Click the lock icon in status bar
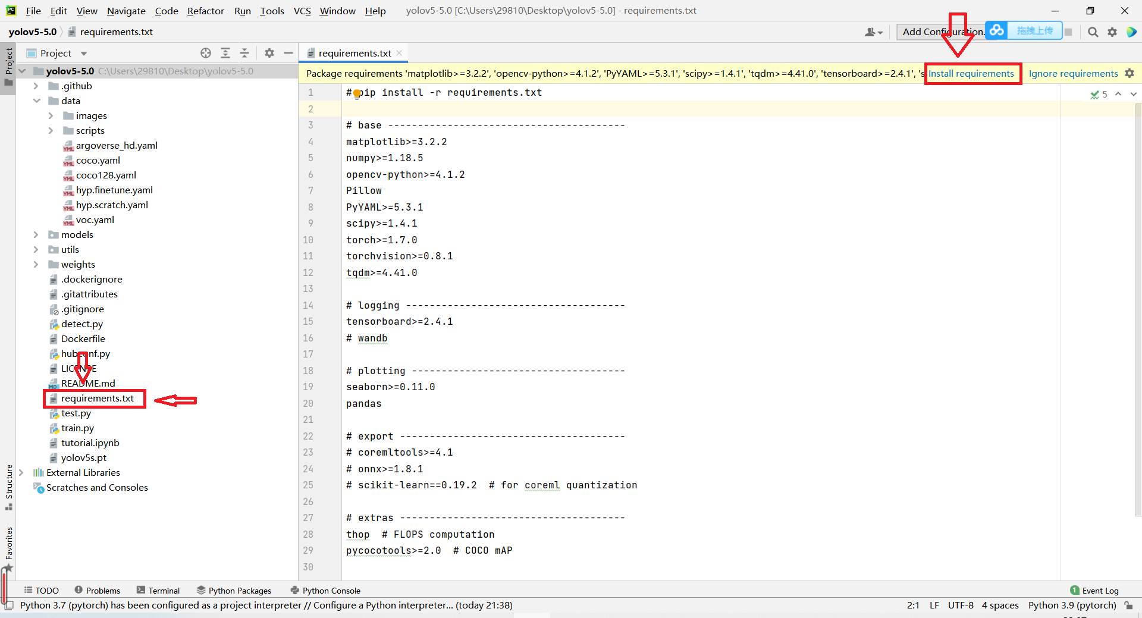The image size is (1142, 618). click(1128, 606)
